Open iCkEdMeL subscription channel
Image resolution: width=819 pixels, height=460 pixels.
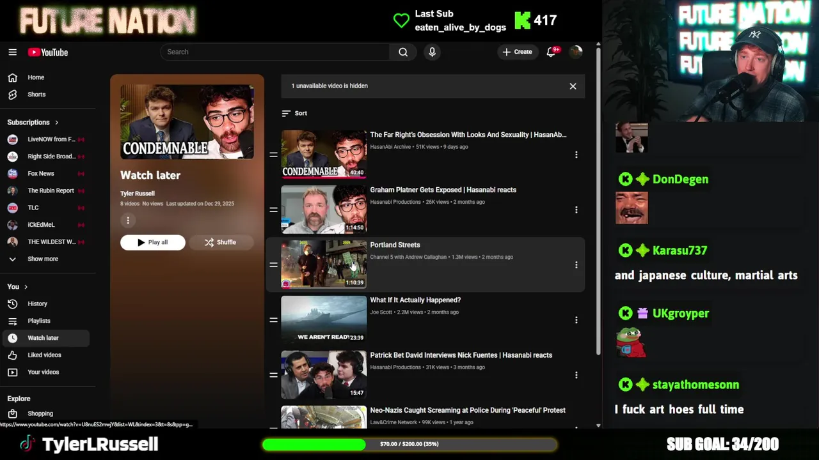point(45,225)
